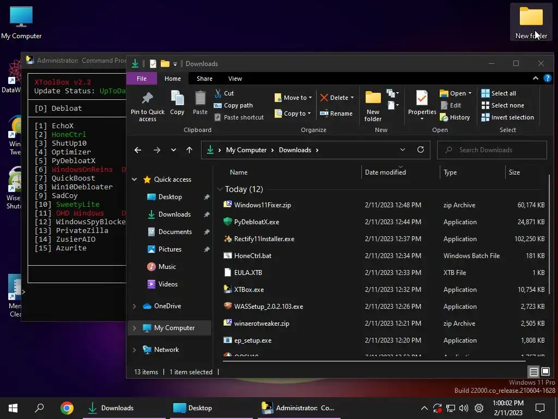Collapse the Today (12) group

tap(220, 189)
